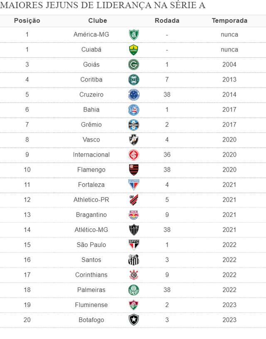Select the Flamengo club crest
This screenshot has height=339, width=266.
(134, 169)
